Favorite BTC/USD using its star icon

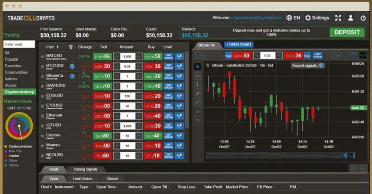pyautogui.click(x=43, y=67)
